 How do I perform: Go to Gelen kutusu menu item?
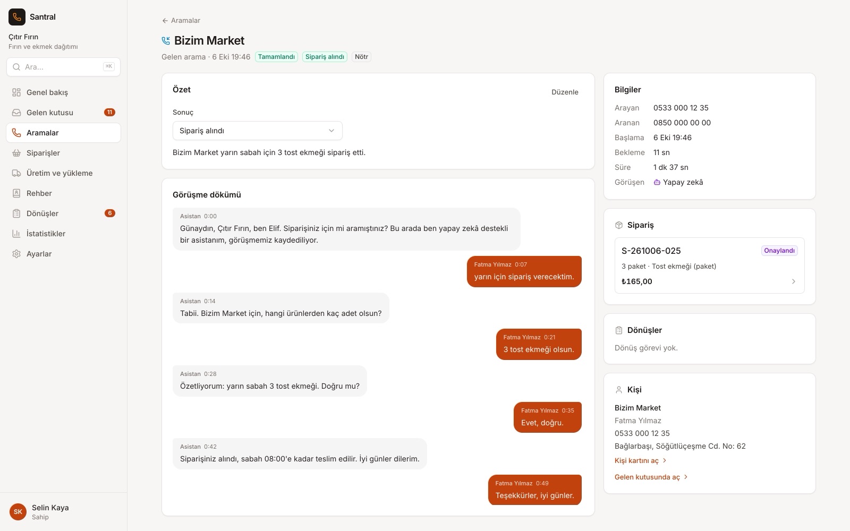click(x=63, y=113)
